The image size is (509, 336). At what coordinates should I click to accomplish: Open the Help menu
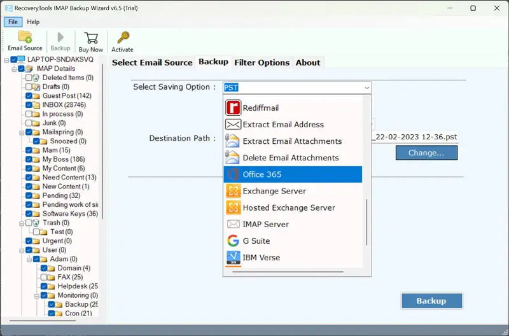pos(33,22)
